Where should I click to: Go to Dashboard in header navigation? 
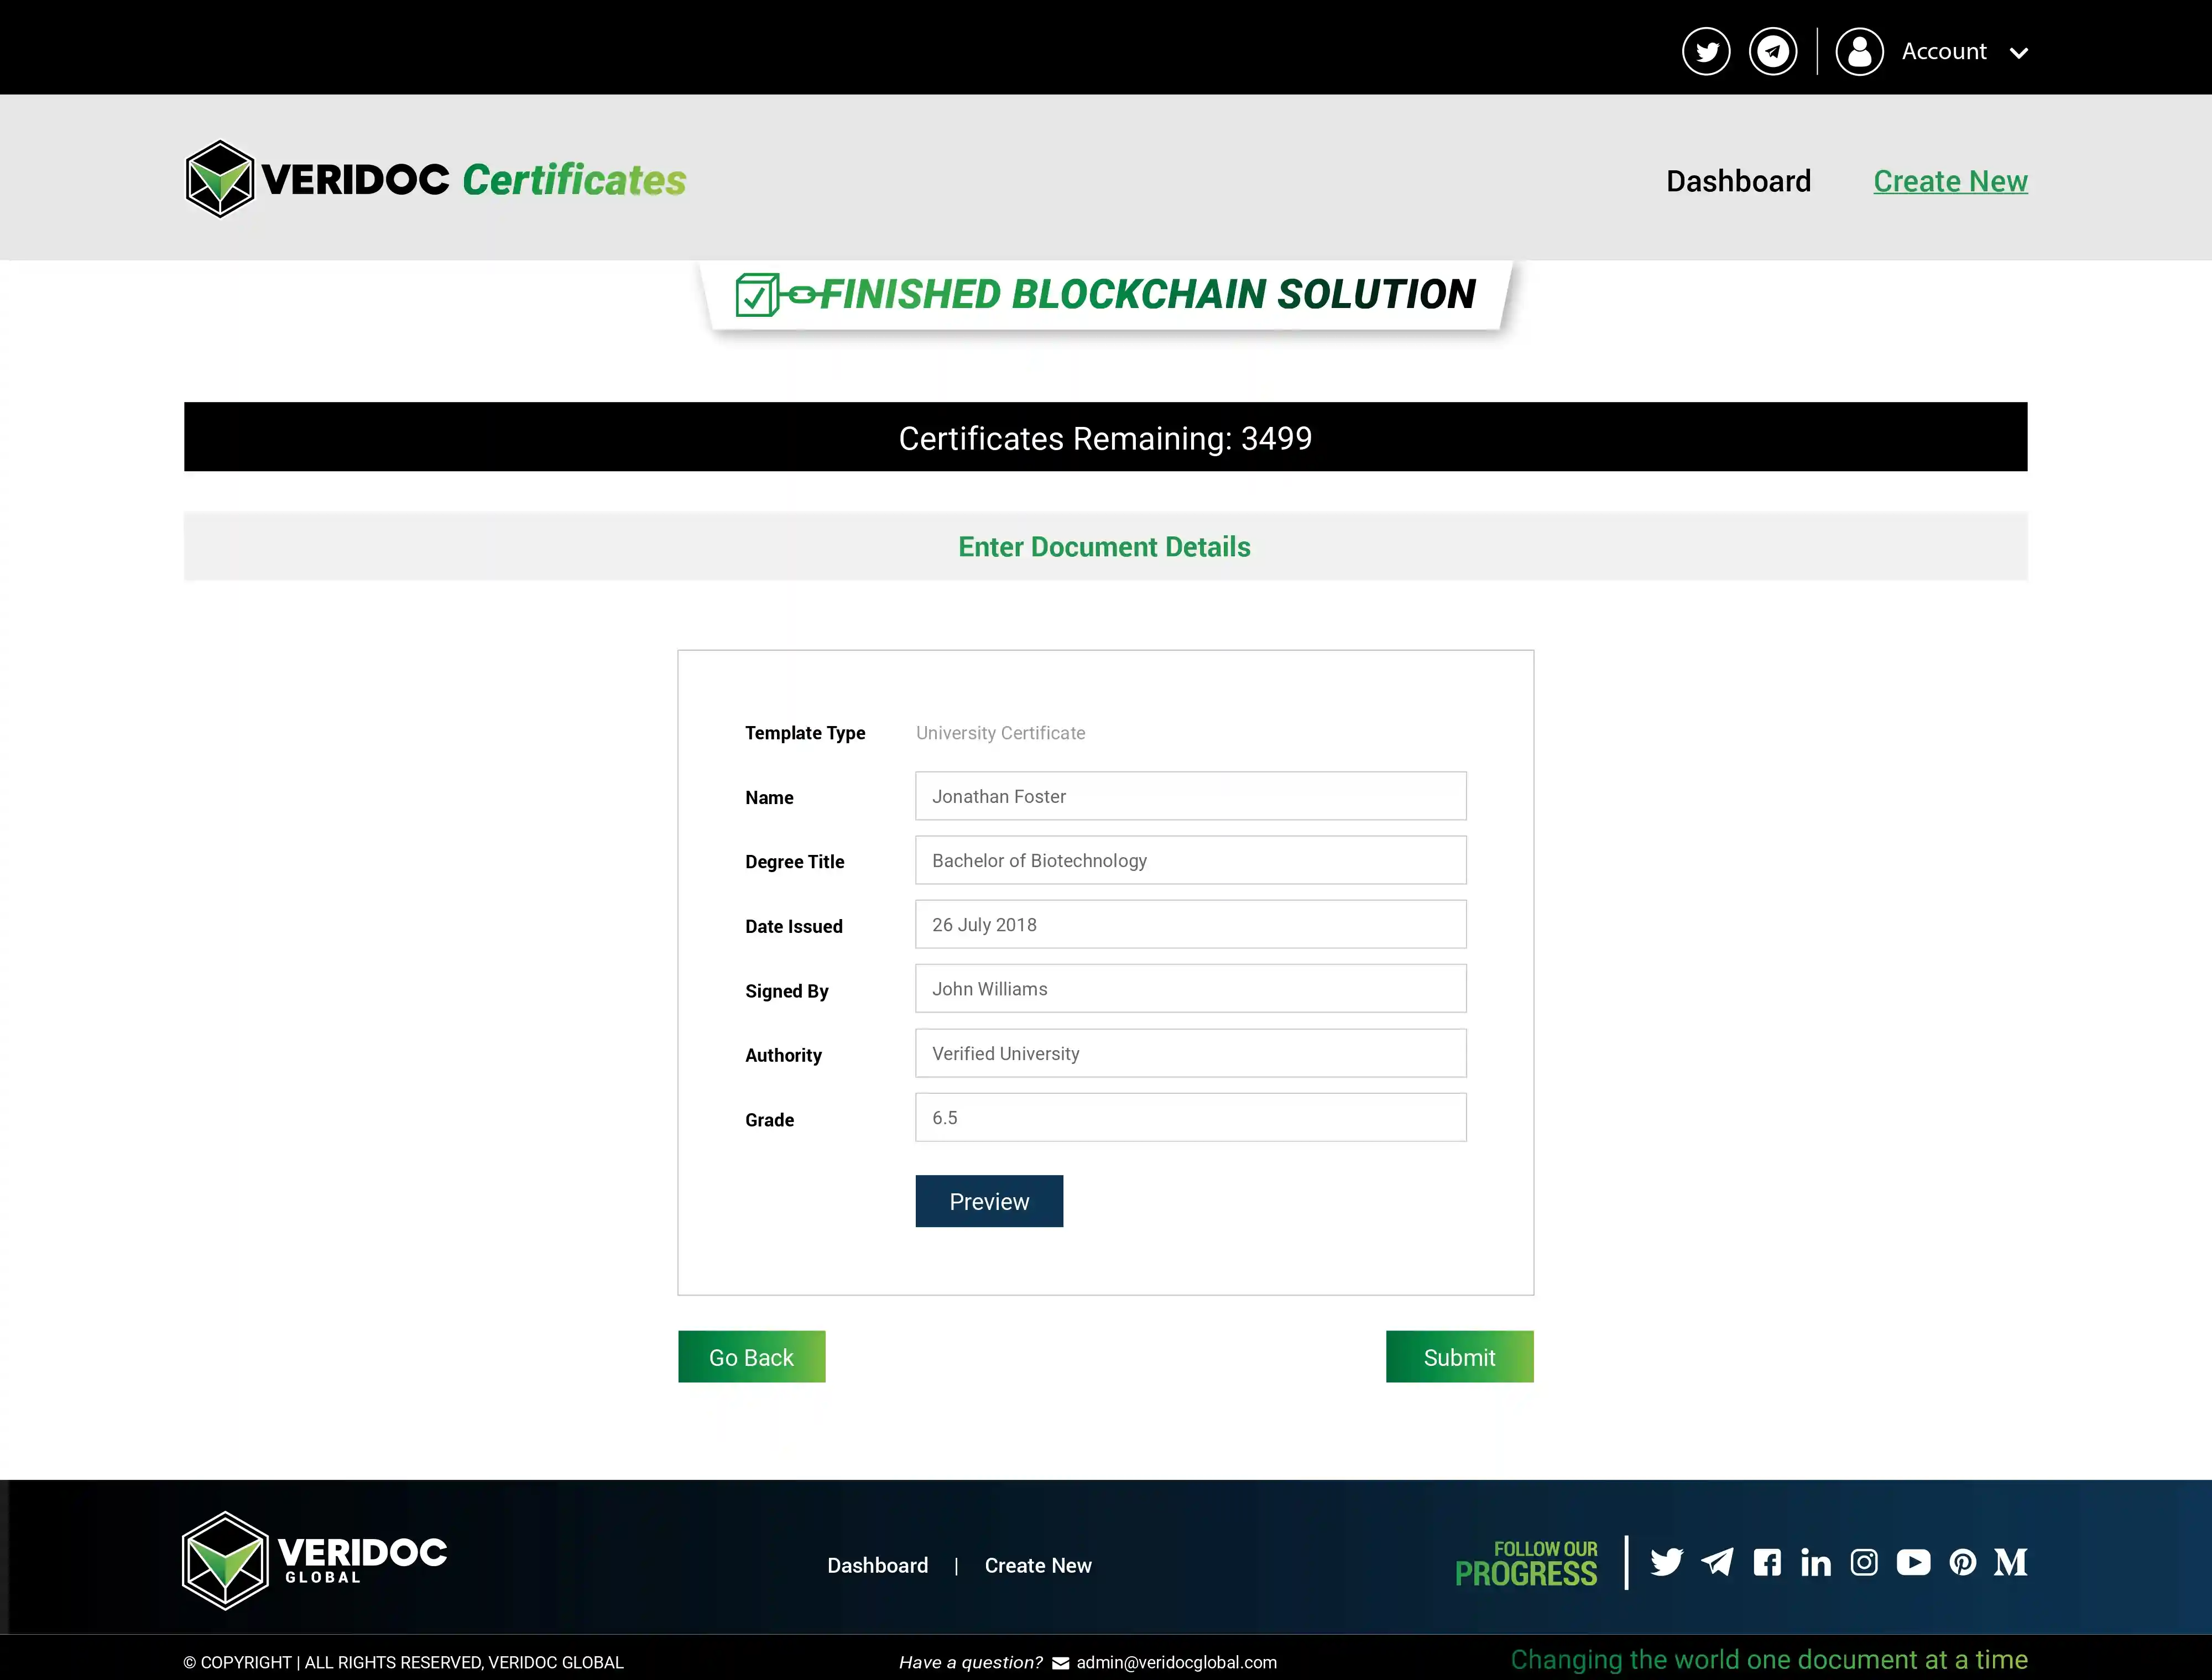[1738, 181]
